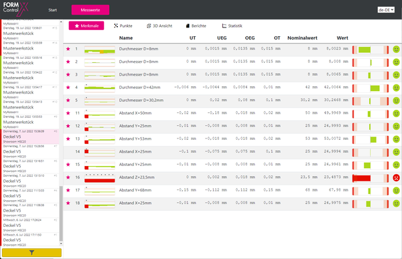Switch to the 3D Ansicht view

pos(159,26)
